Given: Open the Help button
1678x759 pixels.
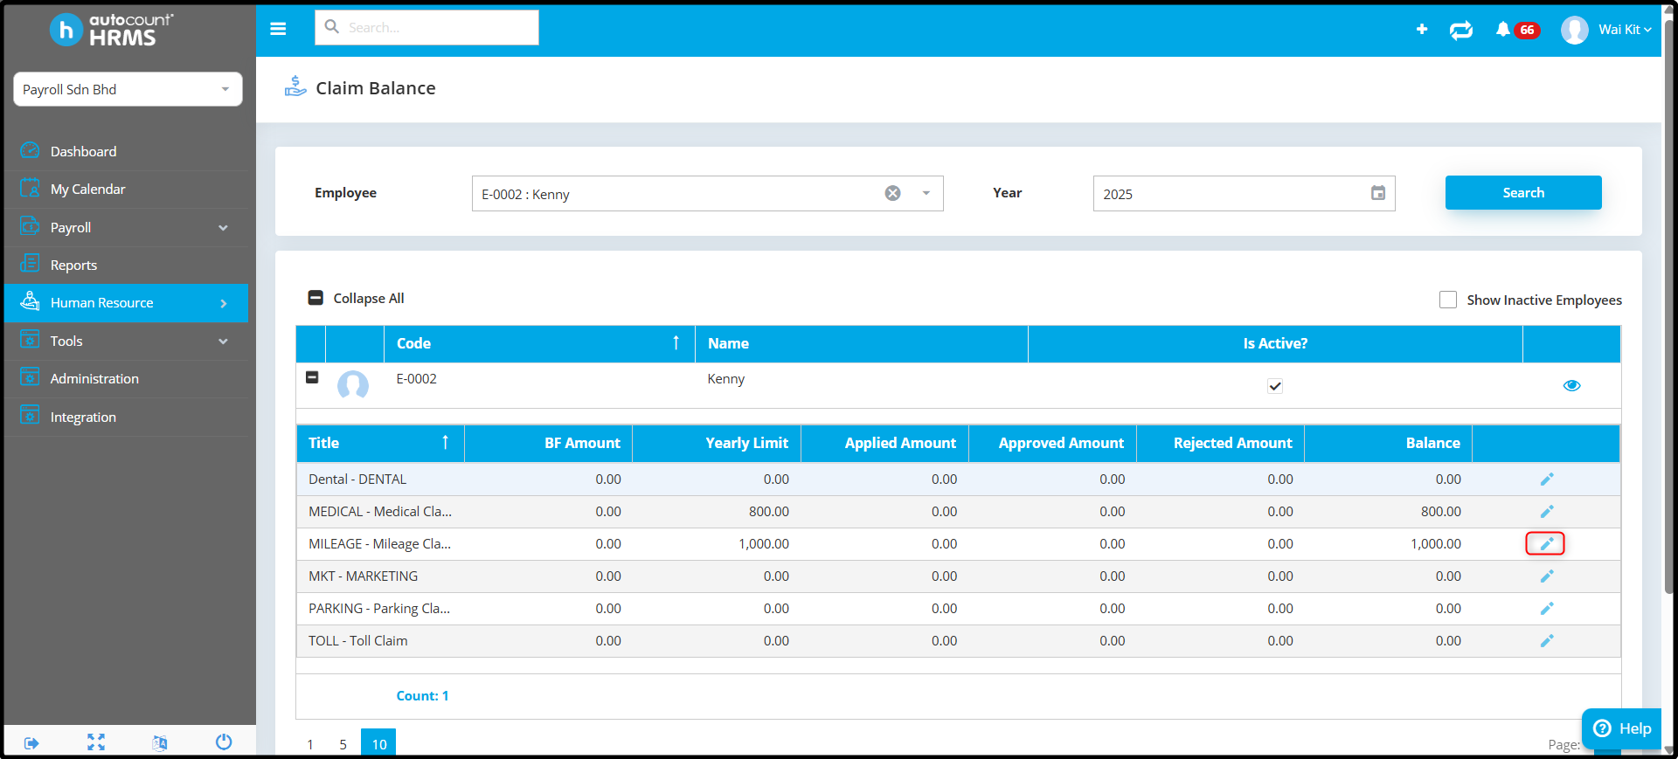Looking at the screenshot, I should pos(1622,728).
